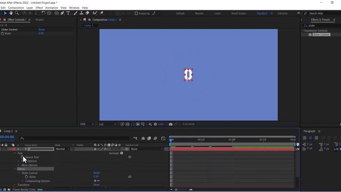Toggle timeline motion blur switch

point(155,139)
